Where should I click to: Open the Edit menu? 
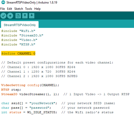coord(9,9)
